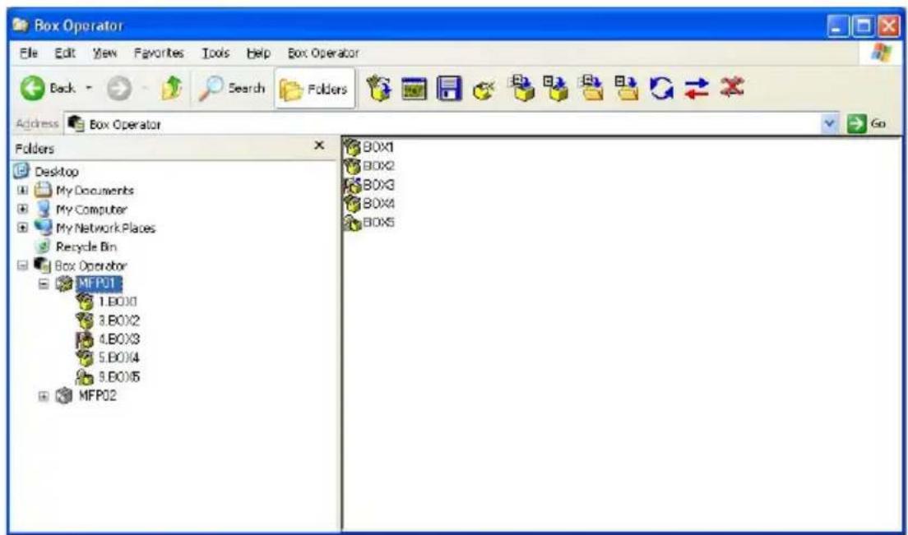Click the Search toolbar button
Screen dimensions: 908x535
coord(232,89)
